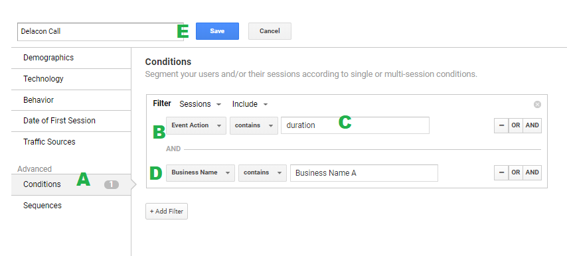
Task: Remove the filter with the circular X icon
Action: coord(537,104)
